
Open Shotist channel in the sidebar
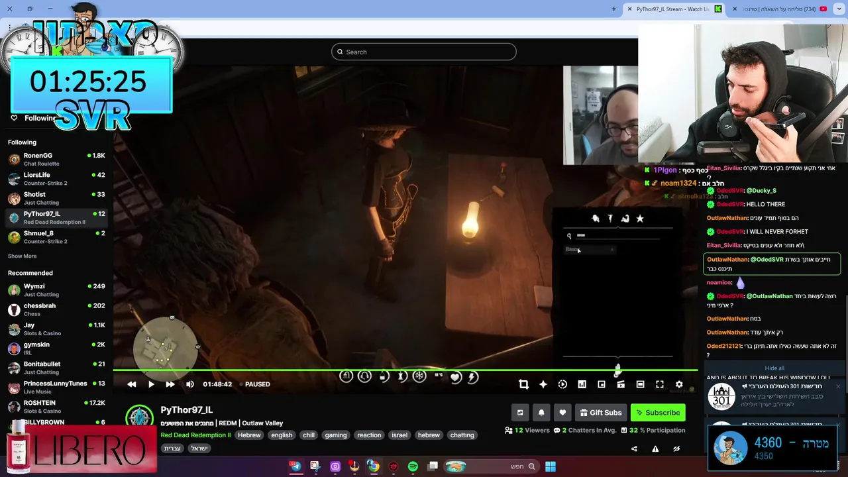[x=56, y=198]
